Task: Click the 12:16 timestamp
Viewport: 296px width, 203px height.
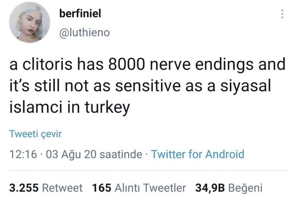Action: click(23, 154)
